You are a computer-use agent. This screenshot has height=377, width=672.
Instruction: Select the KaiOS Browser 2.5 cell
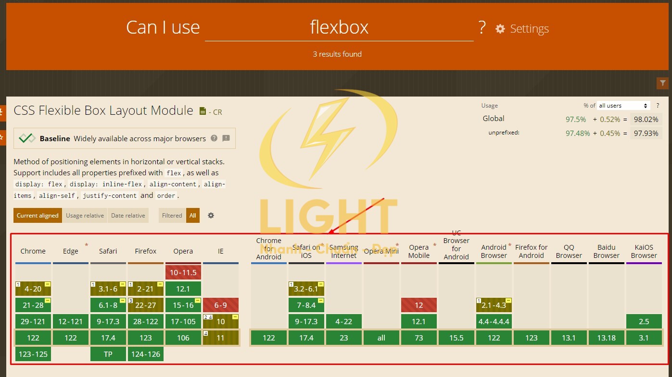tap(644, 321)
